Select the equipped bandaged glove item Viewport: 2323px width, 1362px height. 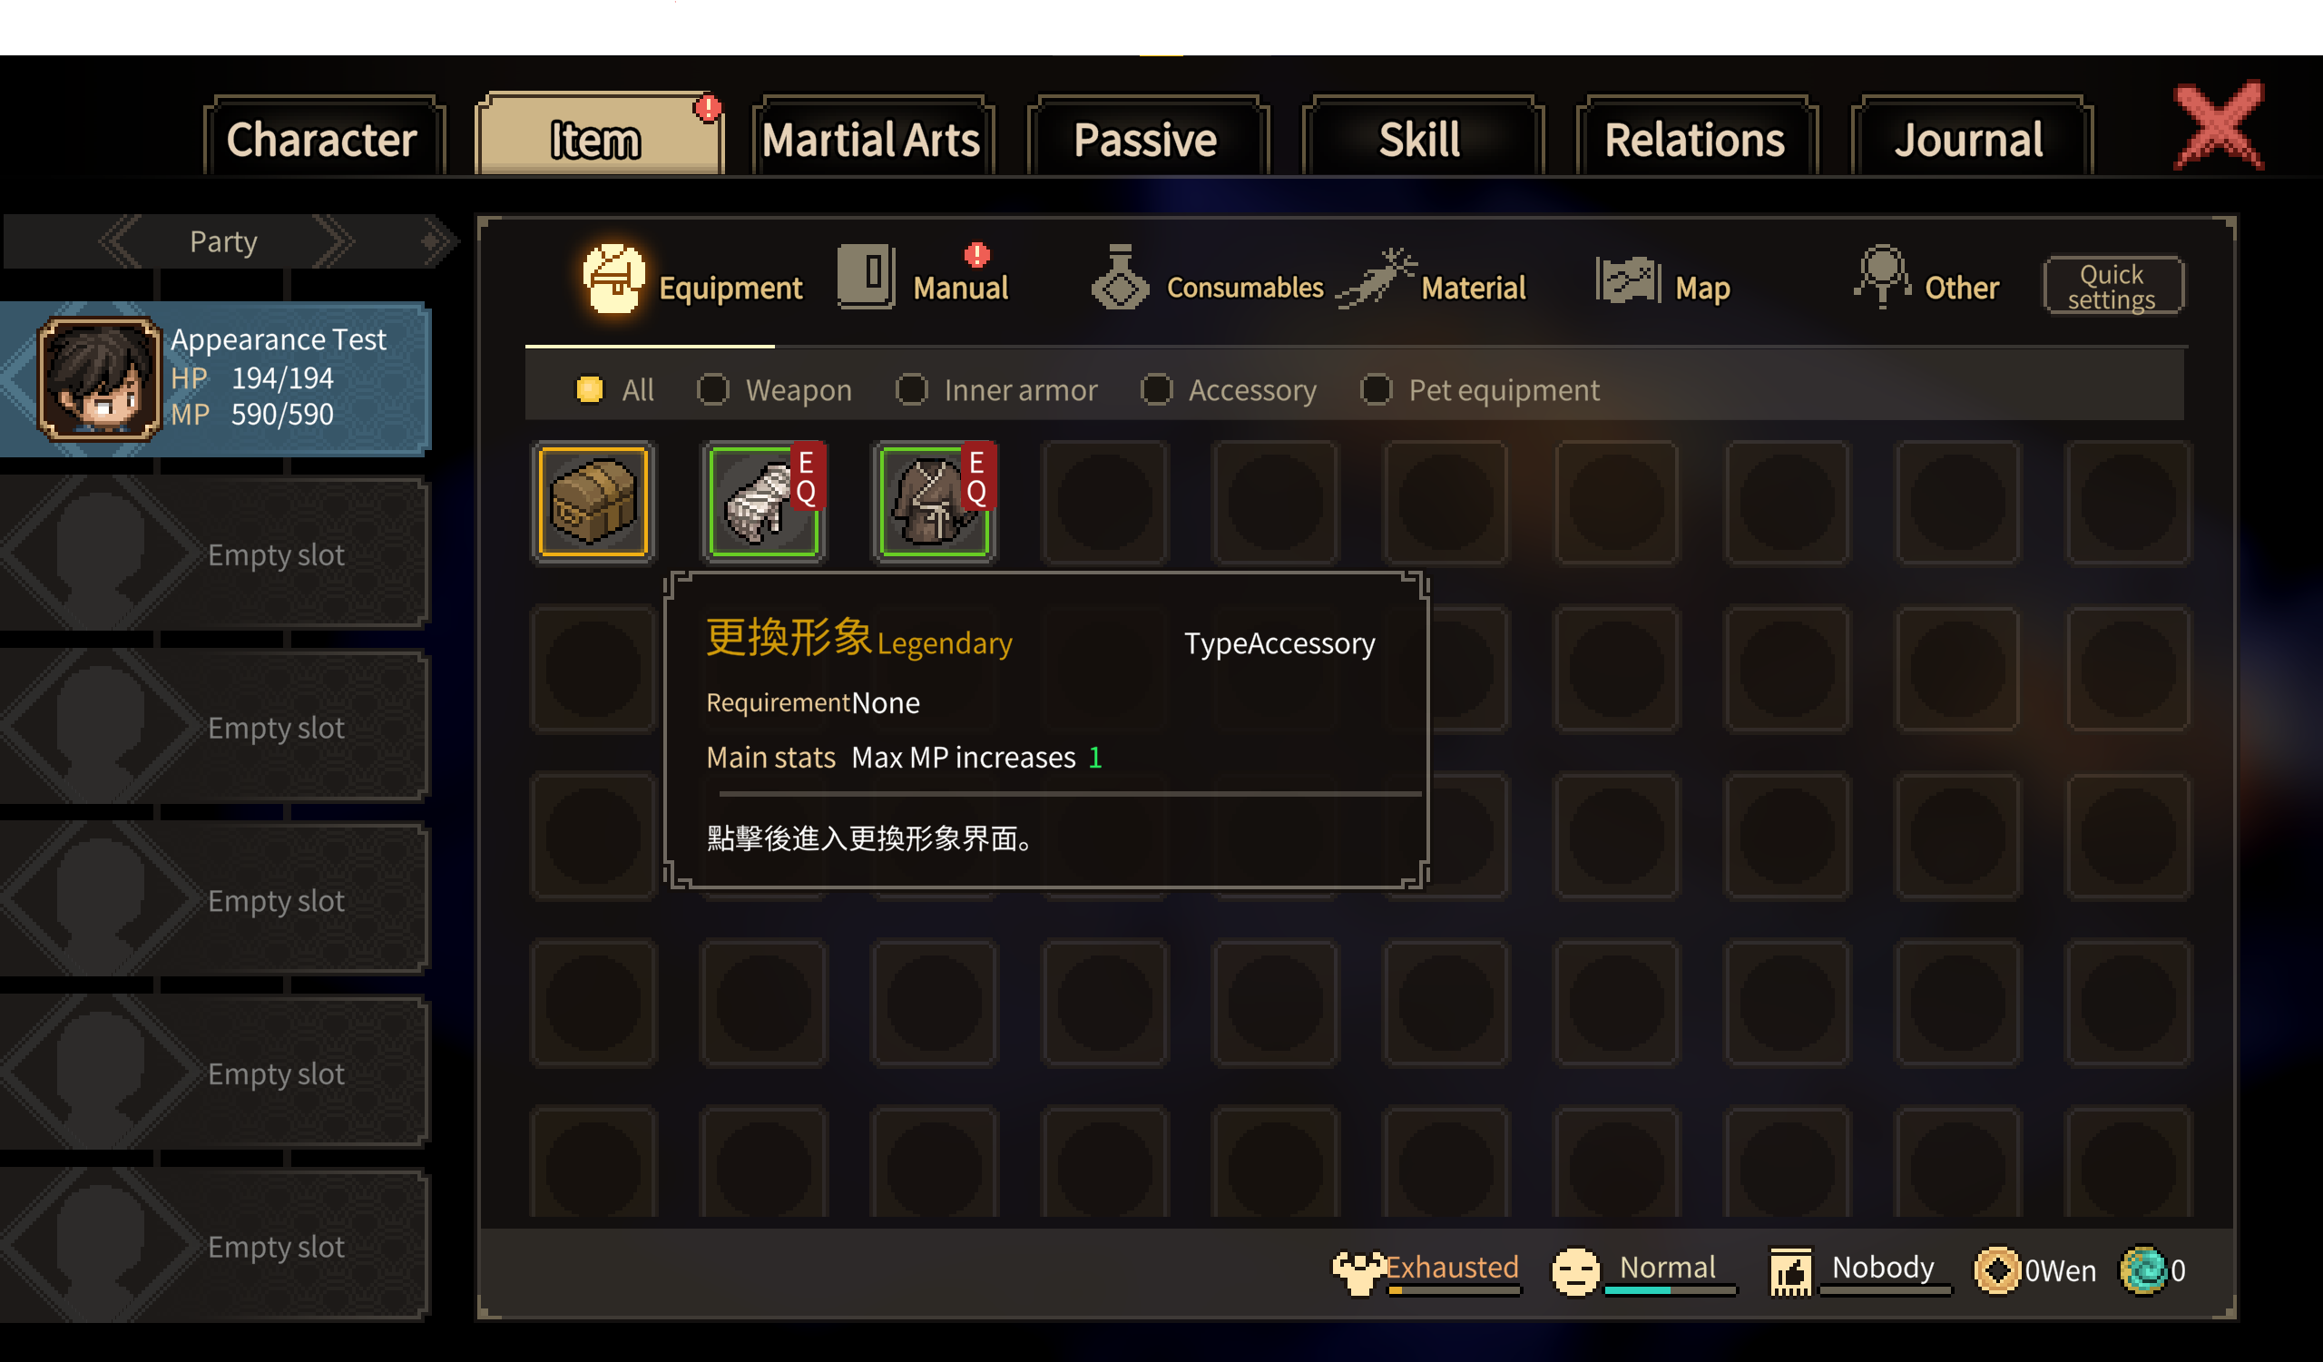763,501
